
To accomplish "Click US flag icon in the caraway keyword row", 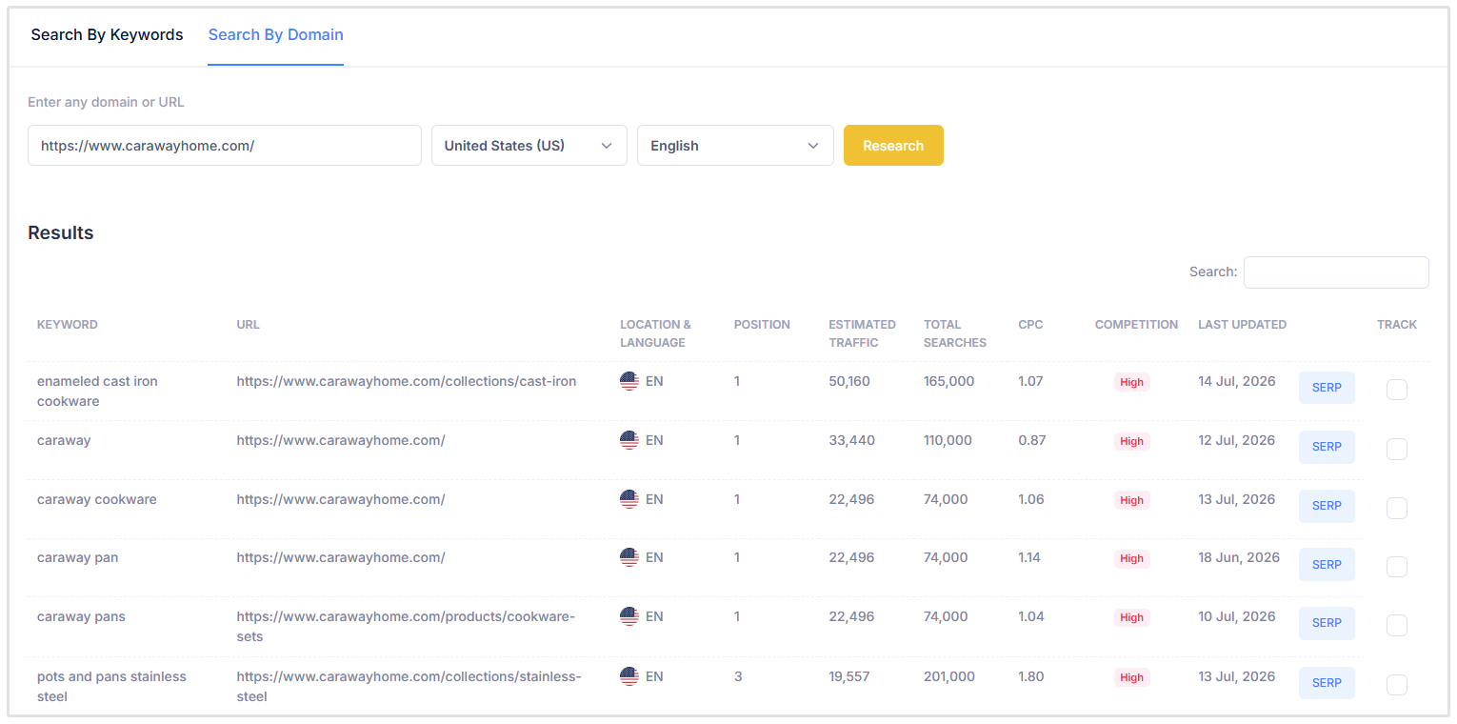I will (629, 440).
